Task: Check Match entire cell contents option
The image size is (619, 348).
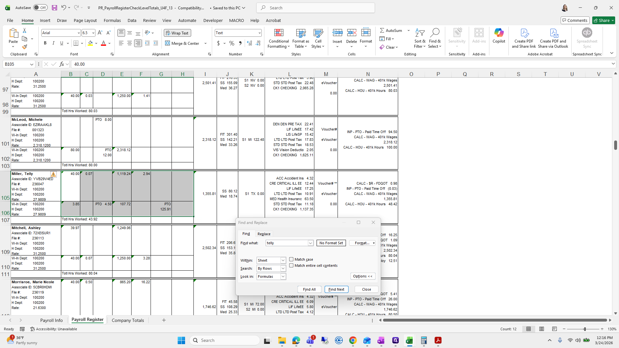Action: coord(291,266)
